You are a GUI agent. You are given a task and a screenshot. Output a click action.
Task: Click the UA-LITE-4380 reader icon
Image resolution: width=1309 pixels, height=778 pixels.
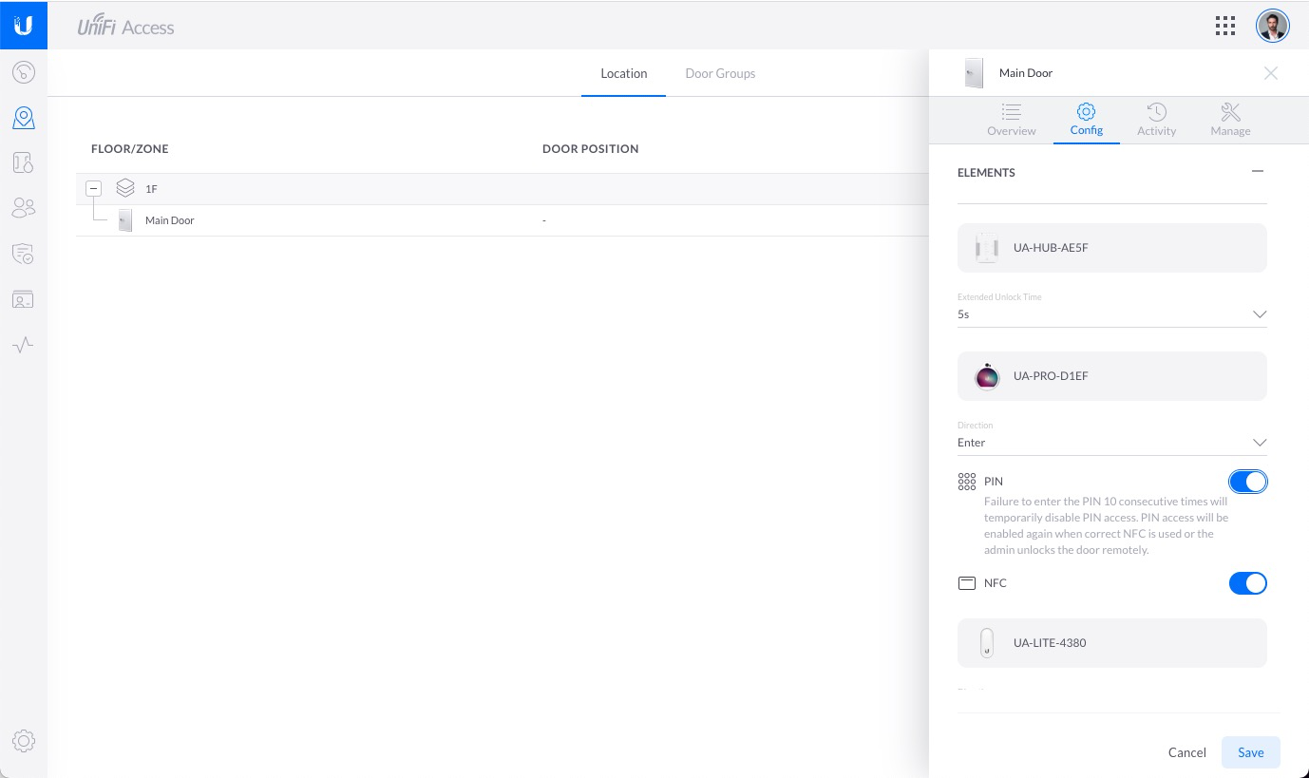pos(987,643)
